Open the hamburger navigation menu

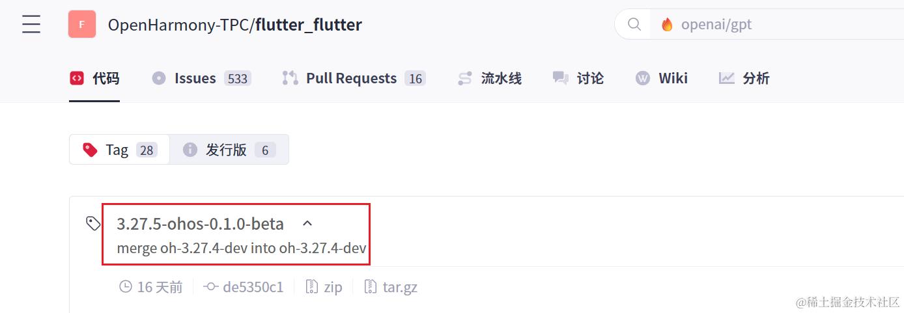click(x=31, y=25)
